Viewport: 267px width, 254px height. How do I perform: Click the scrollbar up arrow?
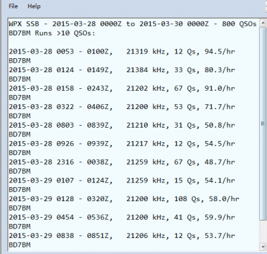click(x=263, y=23)
